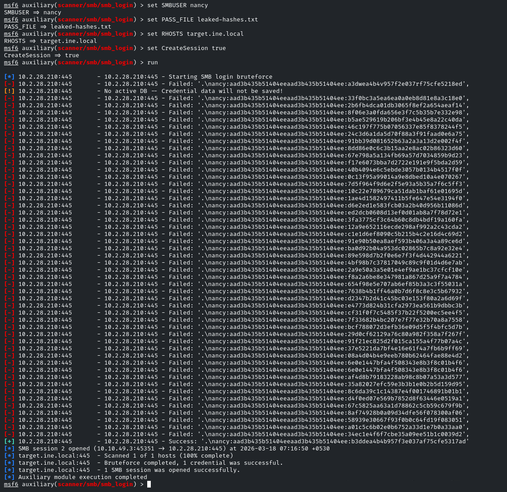Image resolution: width=507 pixels, height=492 pixels.
Task: Click failed hash 33f0bc3a5ea6ea0a0eb8d81e8a3c18e0
Action: tap(405, 98)
